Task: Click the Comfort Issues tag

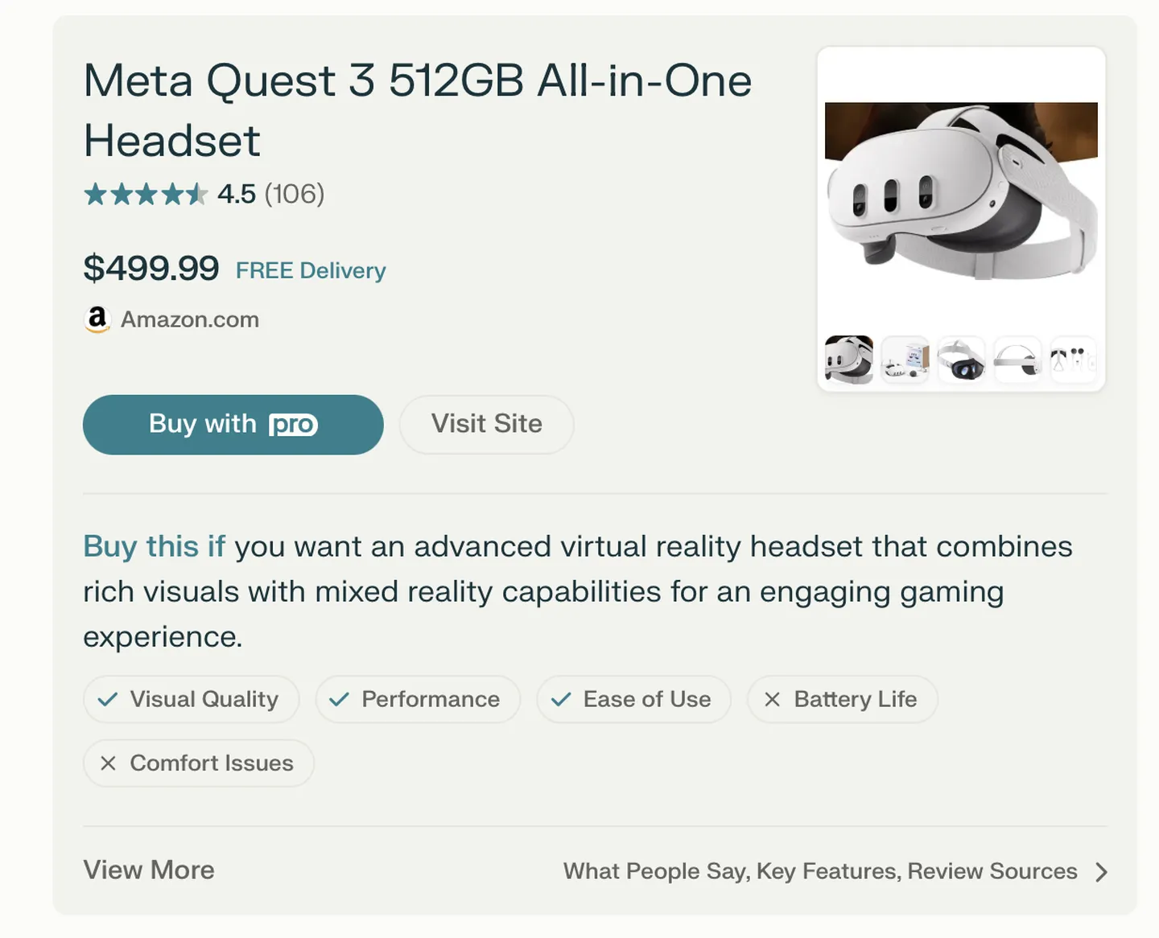Action: [x=198, y=763]
